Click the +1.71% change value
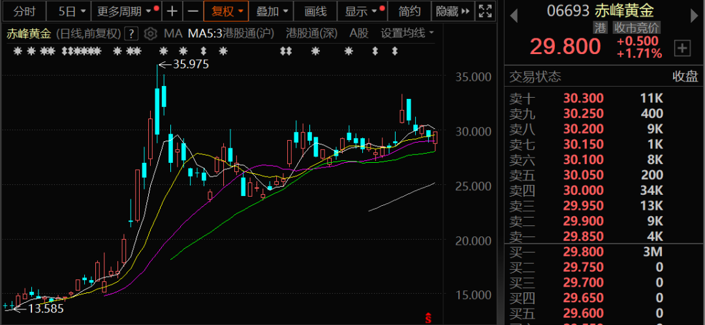The width and height of the screenshot is (705, 325). click(639, 54)
